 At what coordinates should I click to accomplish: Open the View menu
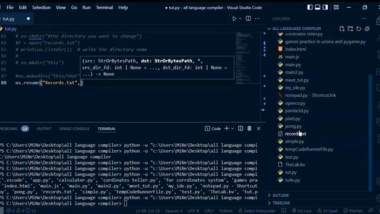click(61, 8)
